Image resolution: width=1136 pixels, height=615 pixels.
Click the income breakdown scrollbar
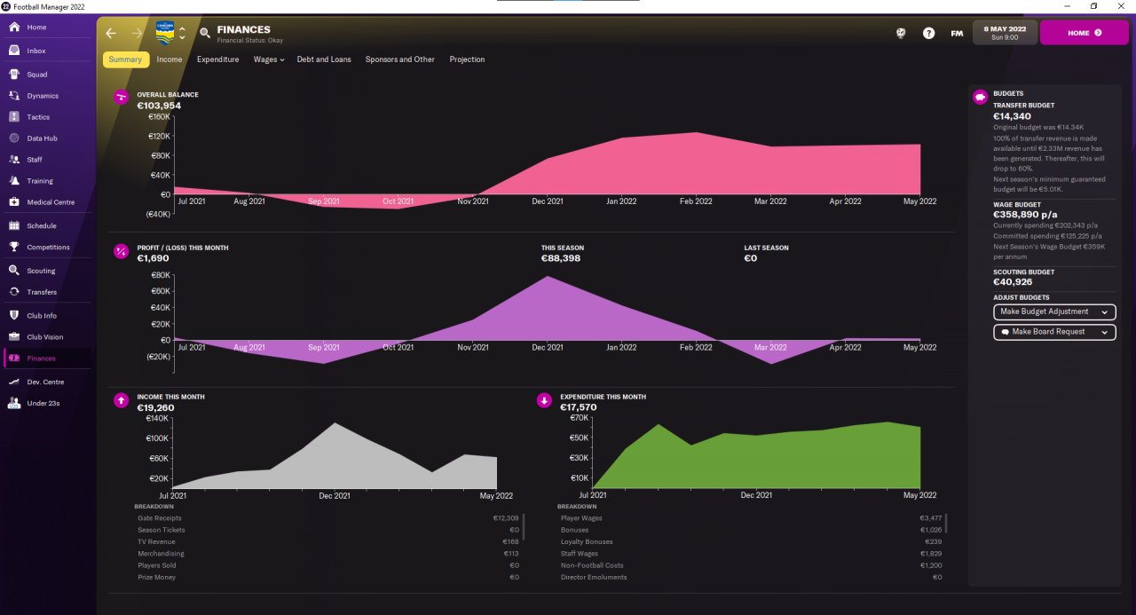point(524,525)
